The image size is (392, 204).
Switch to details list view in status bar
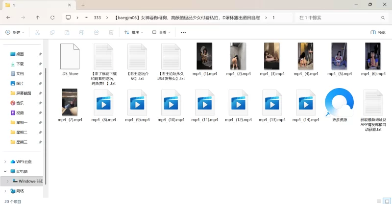tap(378, 201)
